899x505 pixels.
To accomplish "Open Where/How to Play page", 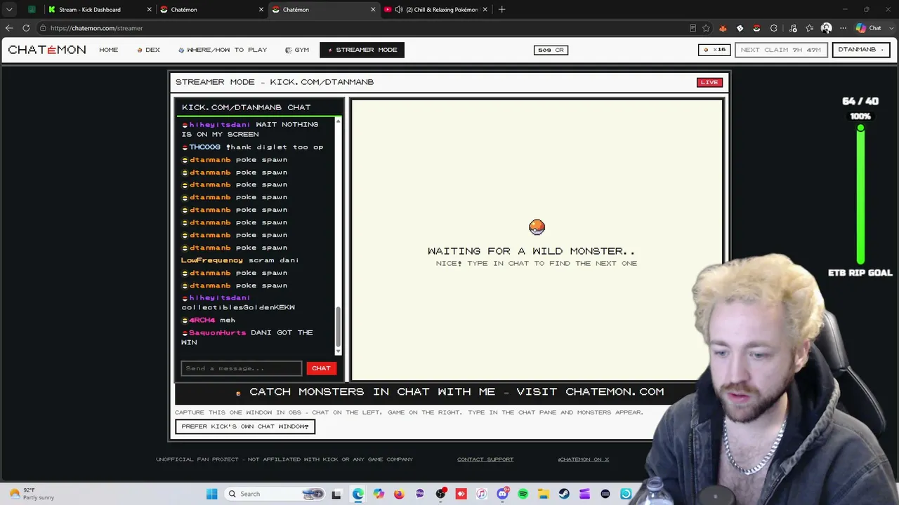I will coord(223,50).
